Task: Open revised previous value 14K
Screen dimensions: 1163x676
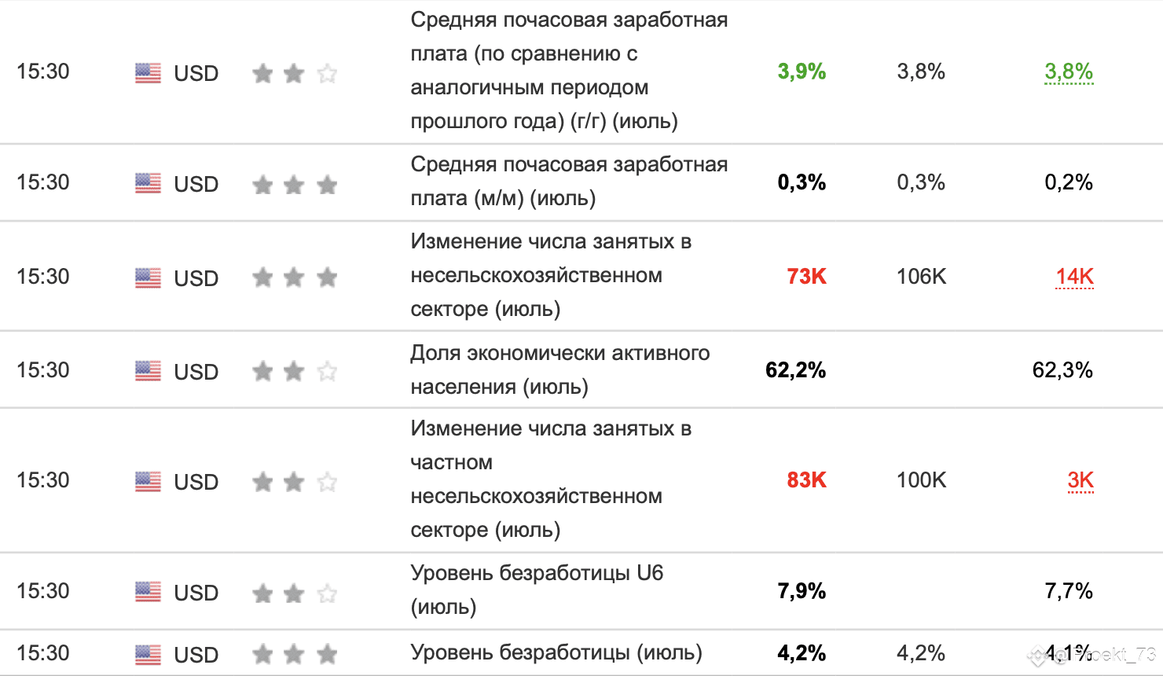Action: (x=1074, y=277)
